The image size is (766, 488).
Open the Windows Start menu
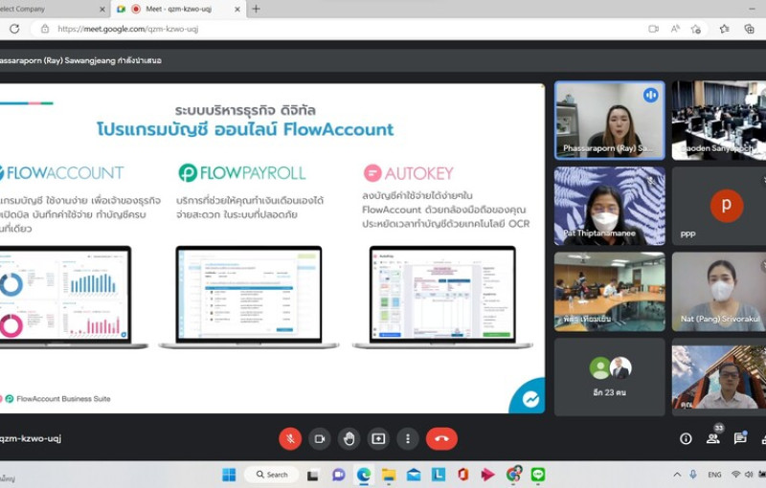229,475
